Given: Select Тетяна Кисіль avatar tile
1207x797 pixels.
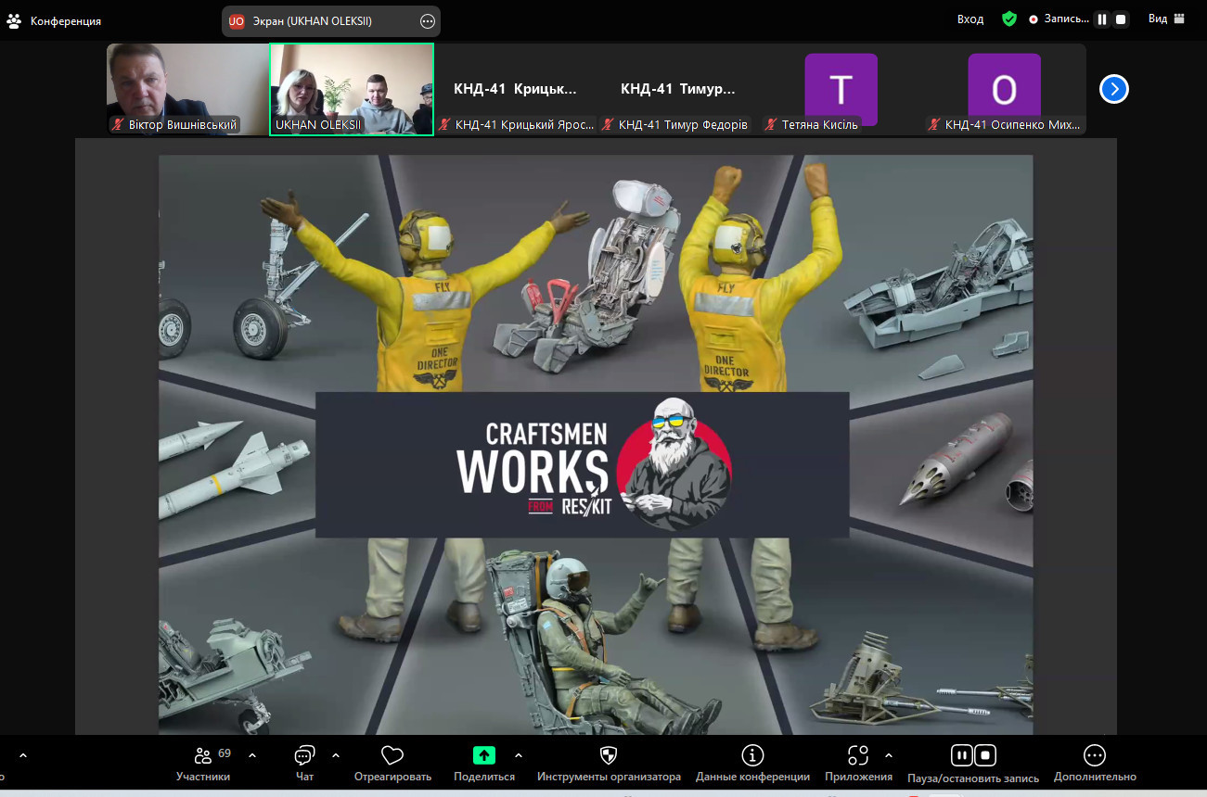Looking at the screenshot, I should [x=841, y=89].
